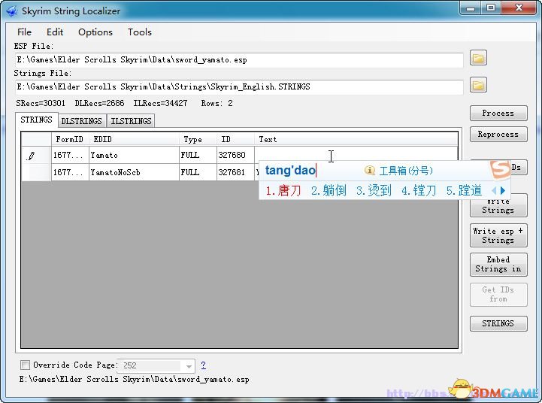Choose IME candidate 5 蹚道

pyautogui.click(x=464, y=190)
